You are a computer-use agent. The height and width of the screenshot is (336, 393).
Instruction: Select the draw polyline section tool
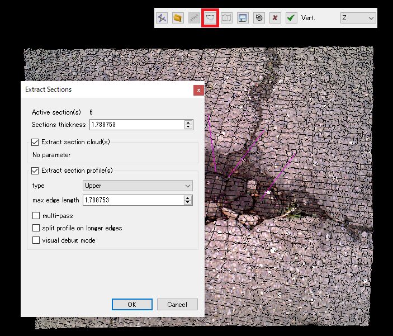[162, 18]
